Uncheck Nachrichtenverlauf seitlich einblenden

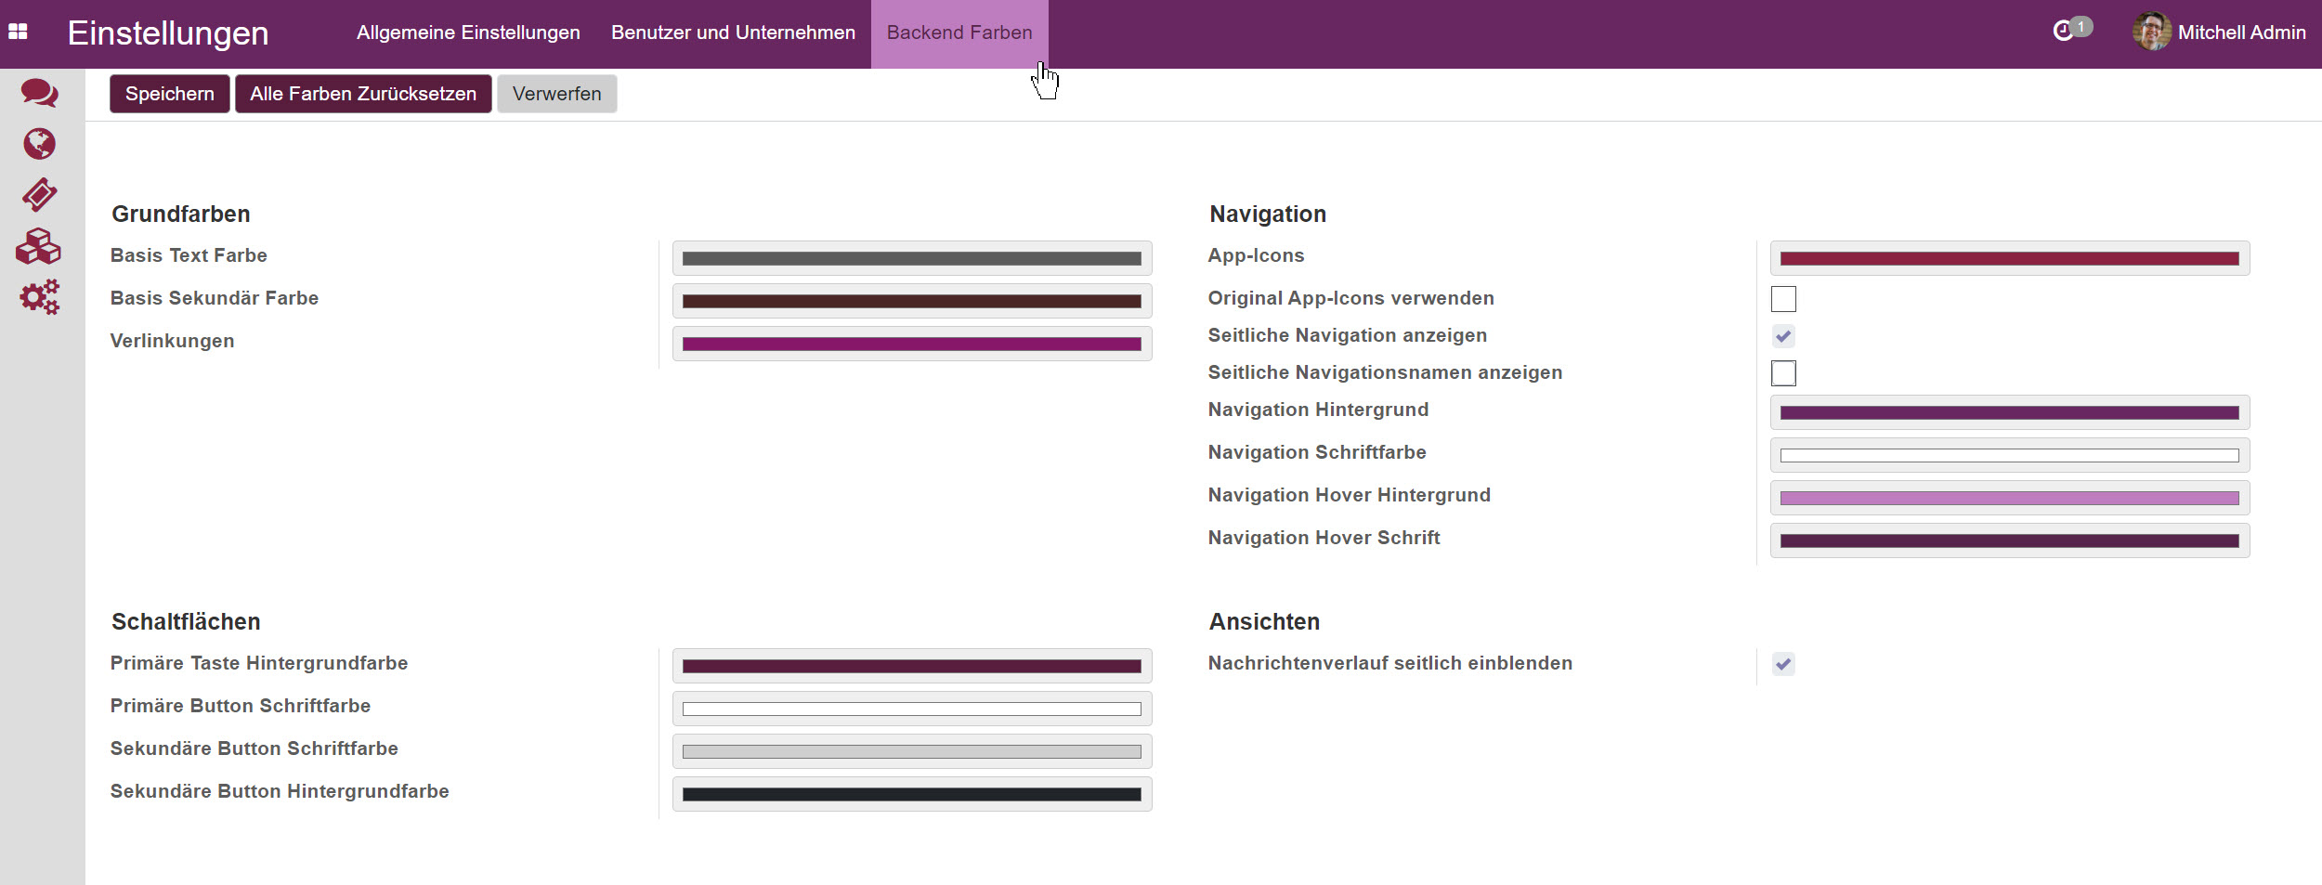click(1783, 663)
